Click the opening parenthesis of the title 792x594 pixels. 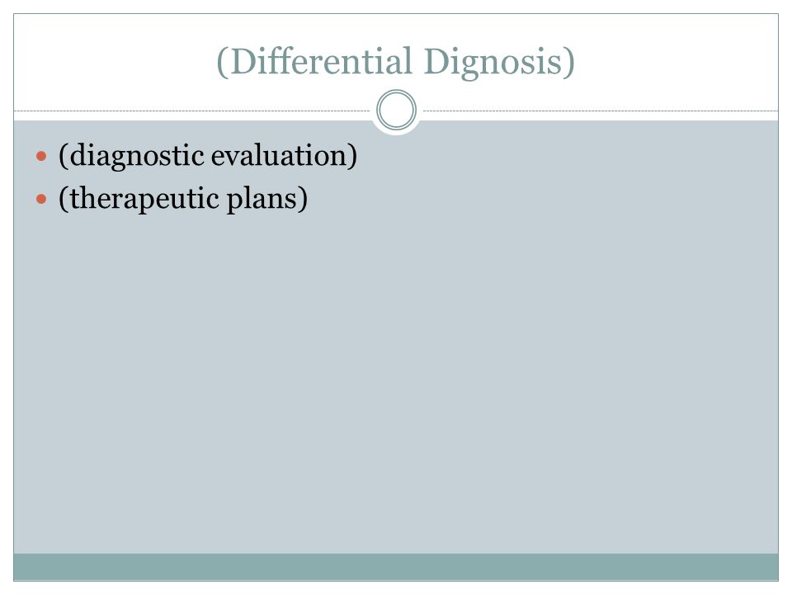point(223,63)
